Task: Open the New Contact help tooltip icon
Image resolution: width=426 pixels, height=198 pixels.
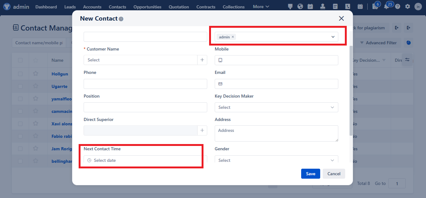Action: coord(121,19)
